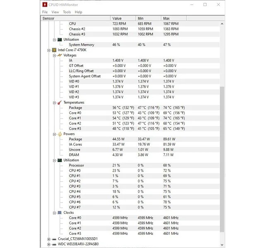
Task: Click the vertical scrollbar thumb
Action: 222,159
